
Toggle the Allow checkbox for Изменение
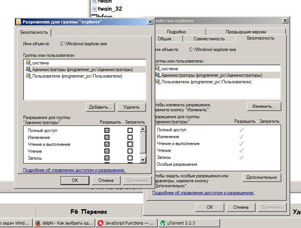[107, 137]
